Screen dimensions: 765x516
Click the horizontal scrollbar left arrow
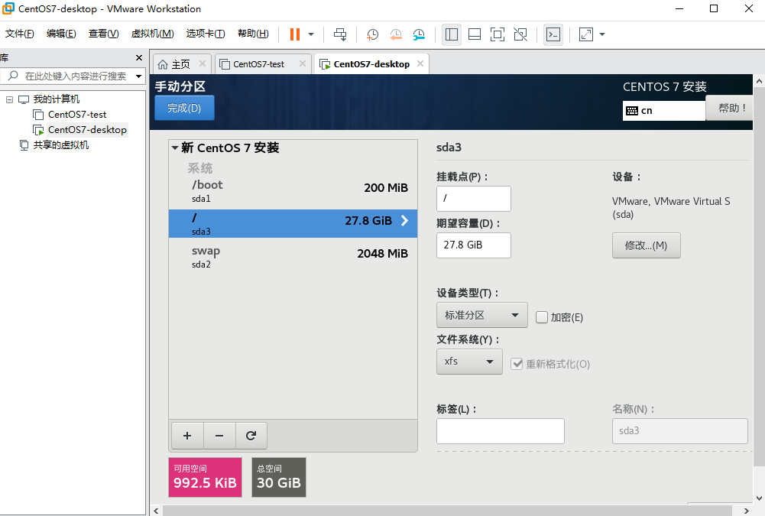point(156,511)
